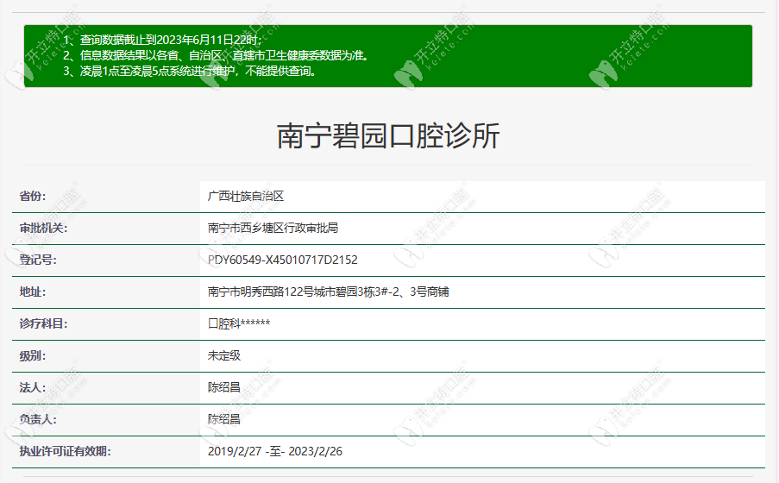Click the 登记号 label

coord(38,260)
